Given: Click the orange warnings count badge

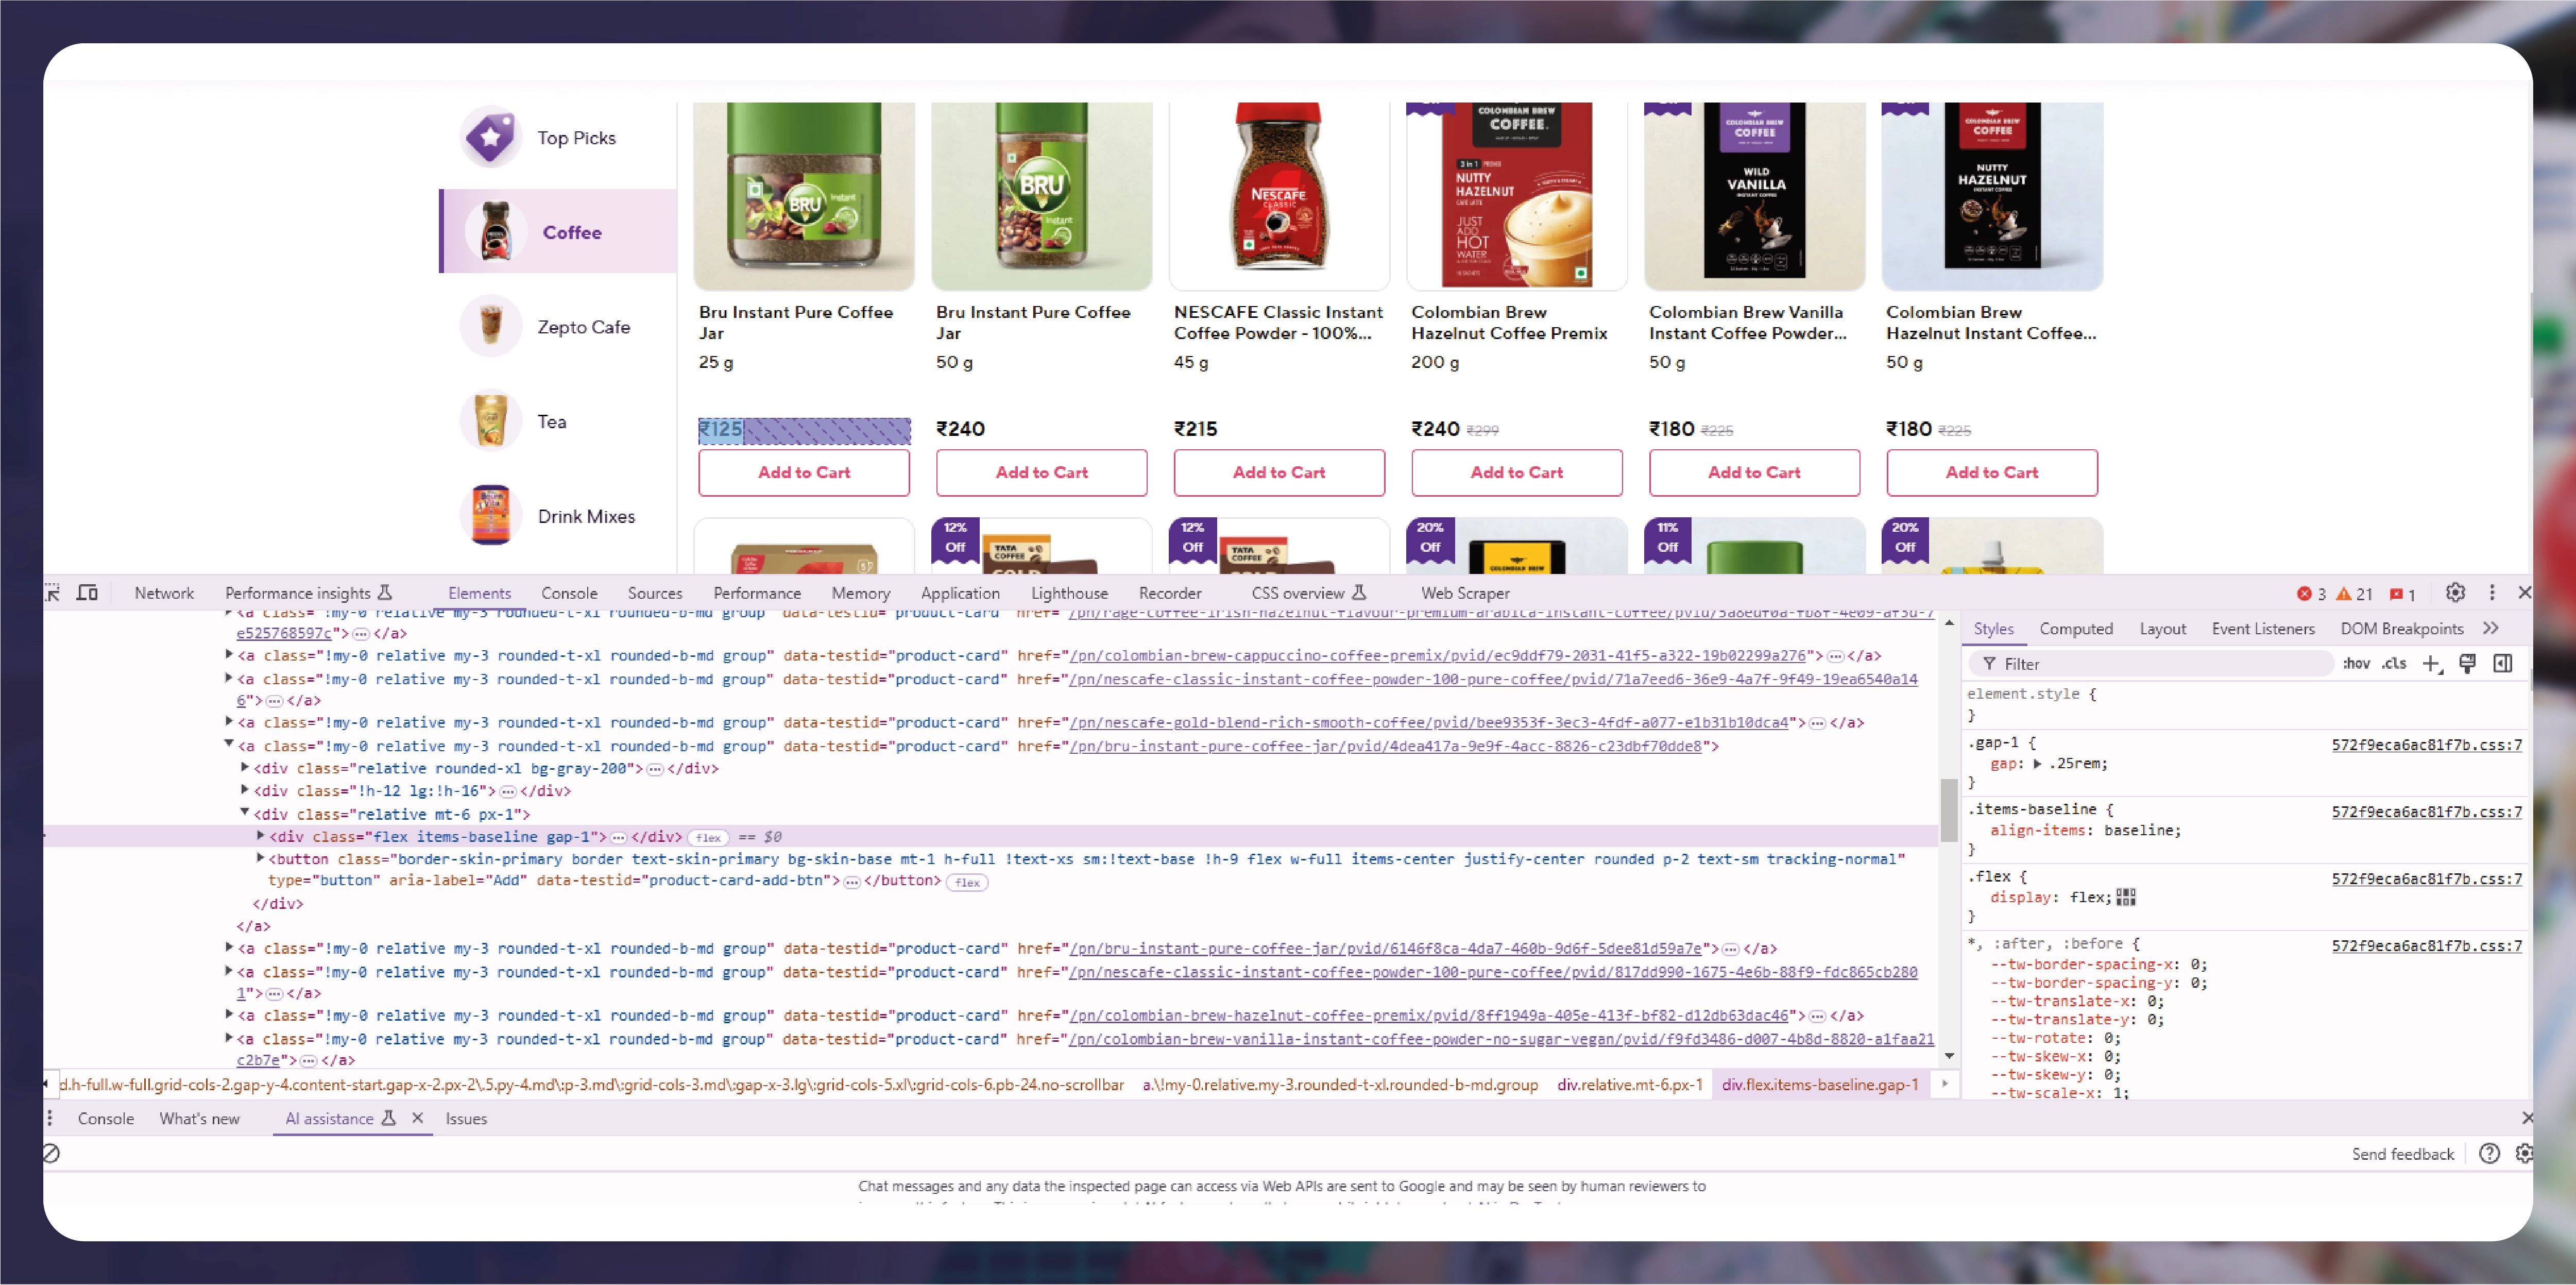Looking at the screenshot, I should pyautogui.click(x=2354, y=594).
